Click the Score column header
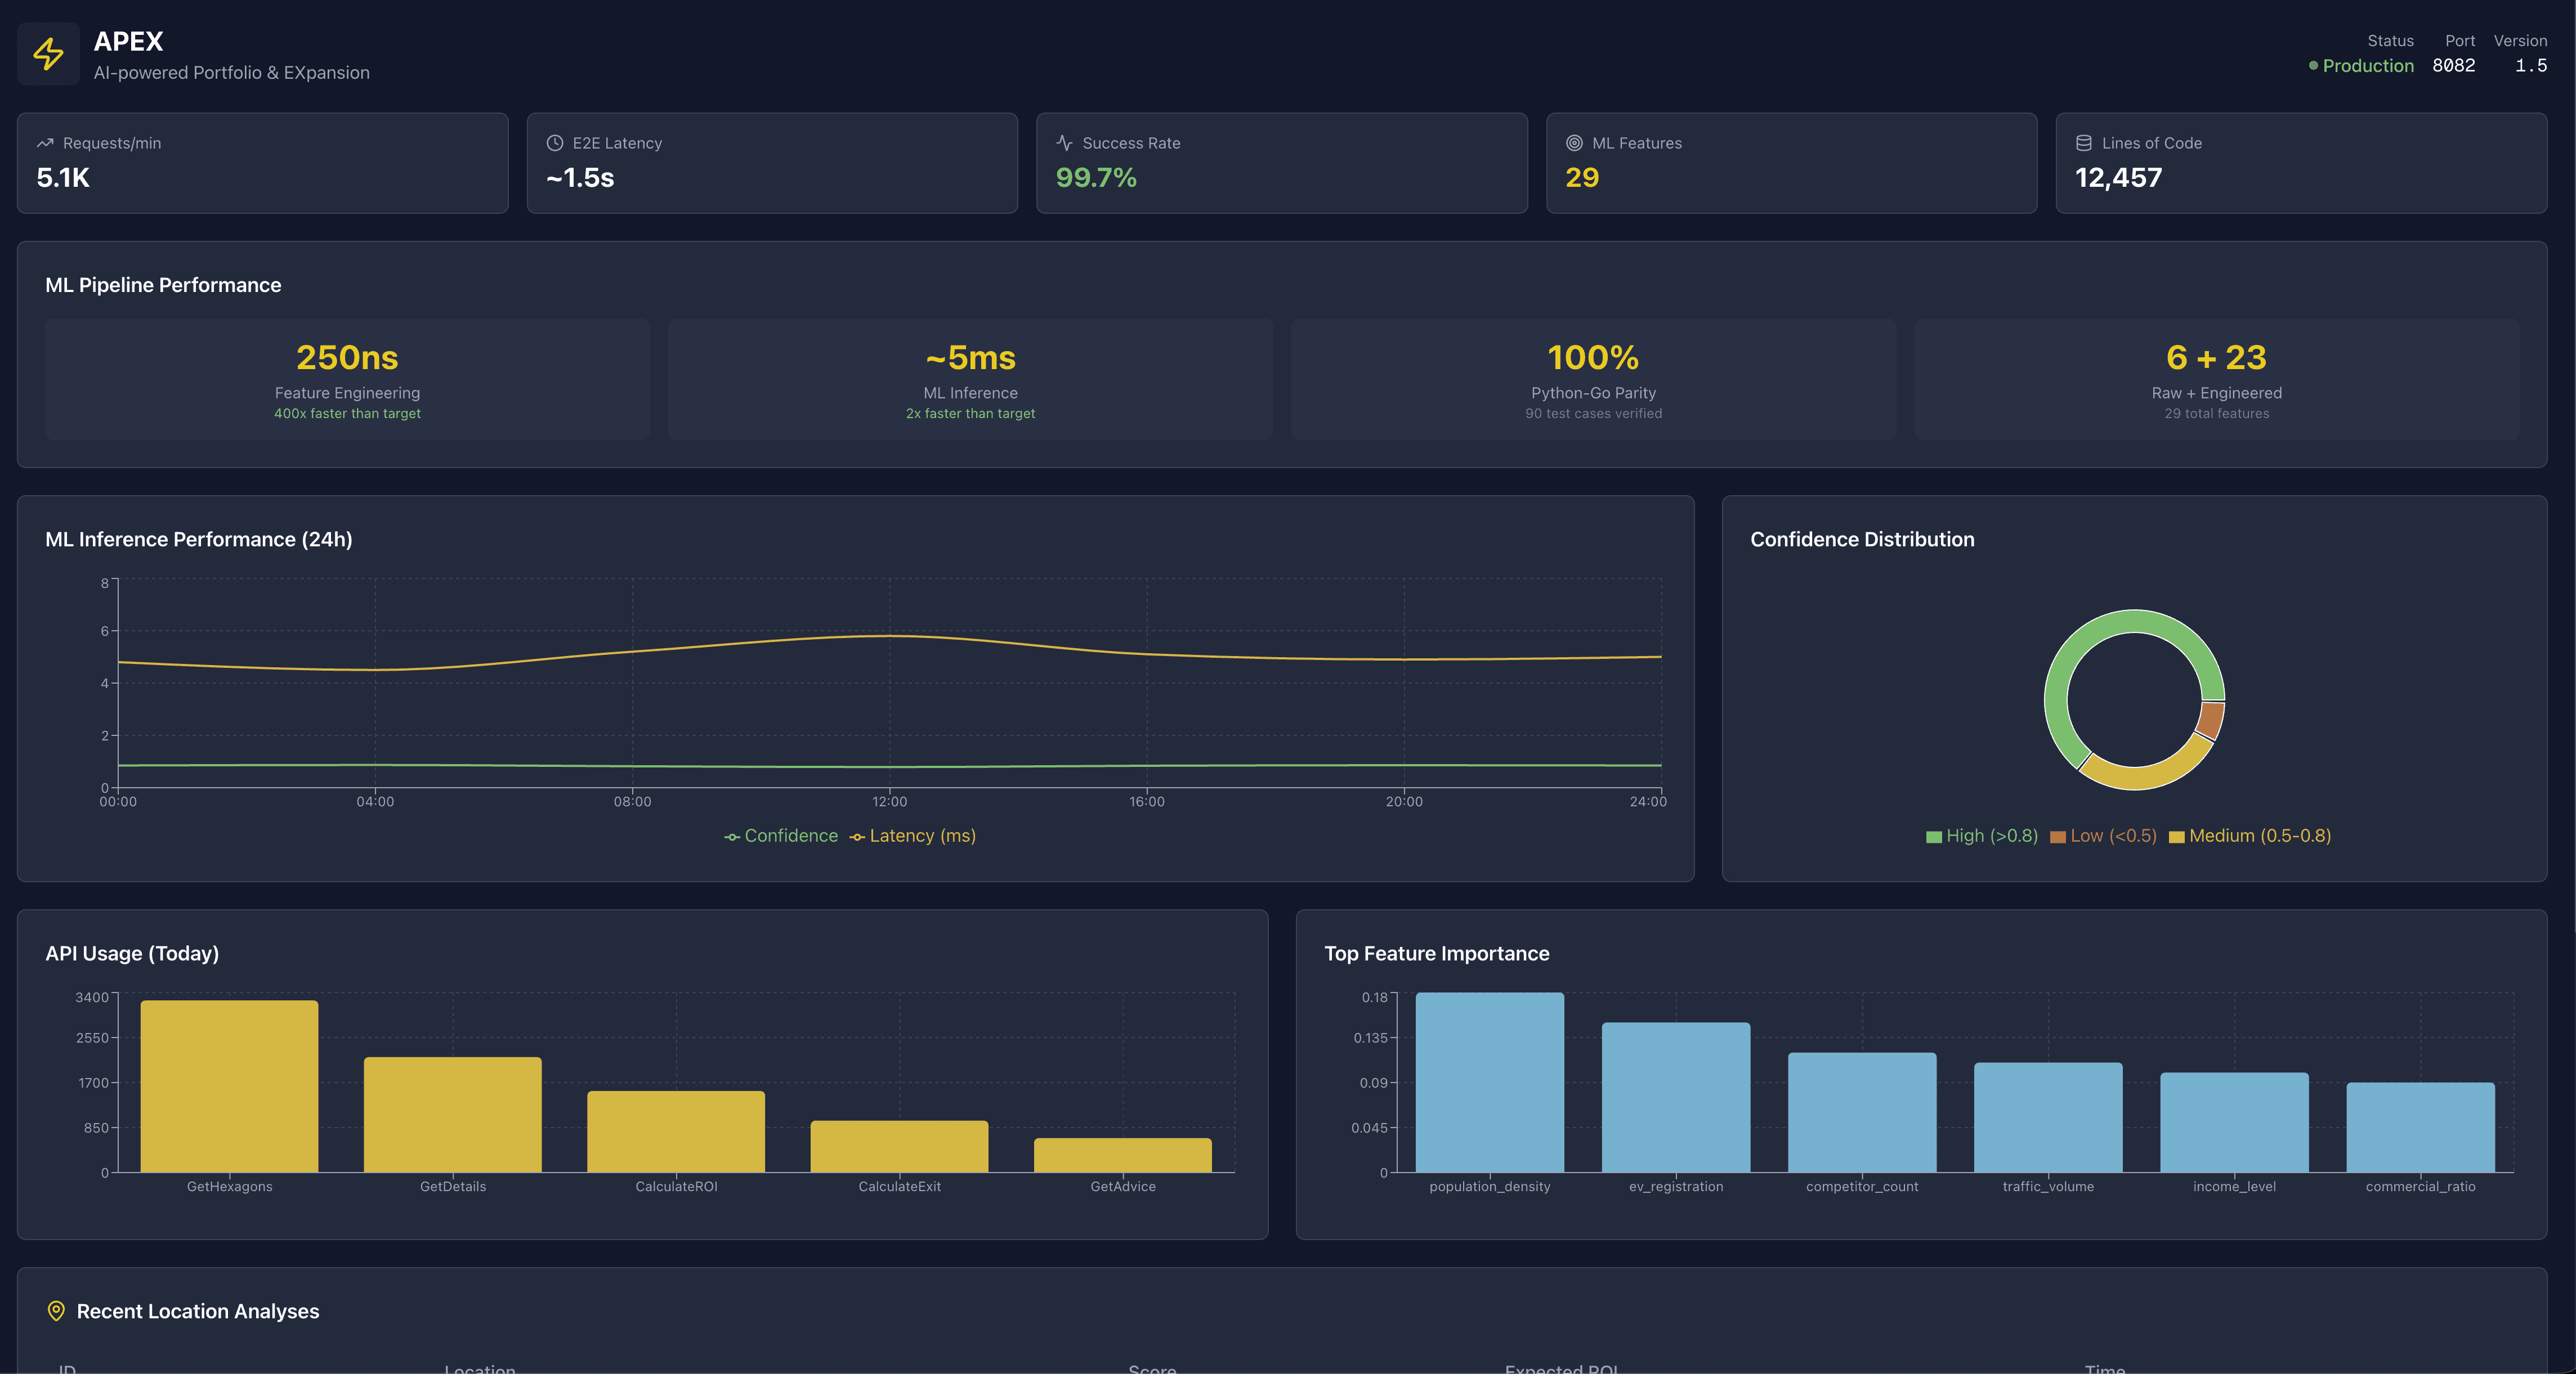 1152,1368
